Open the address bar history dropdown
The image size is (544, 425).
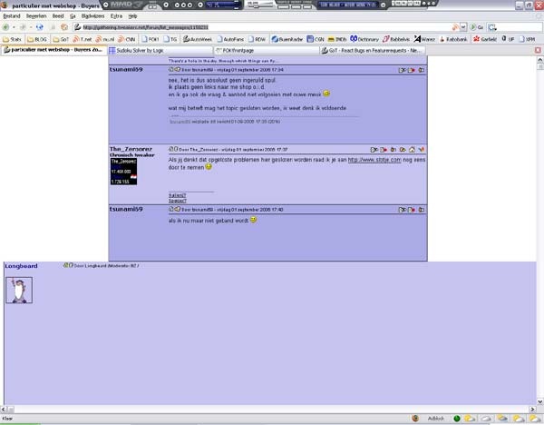pyautogui.click(x=463, y=26)
